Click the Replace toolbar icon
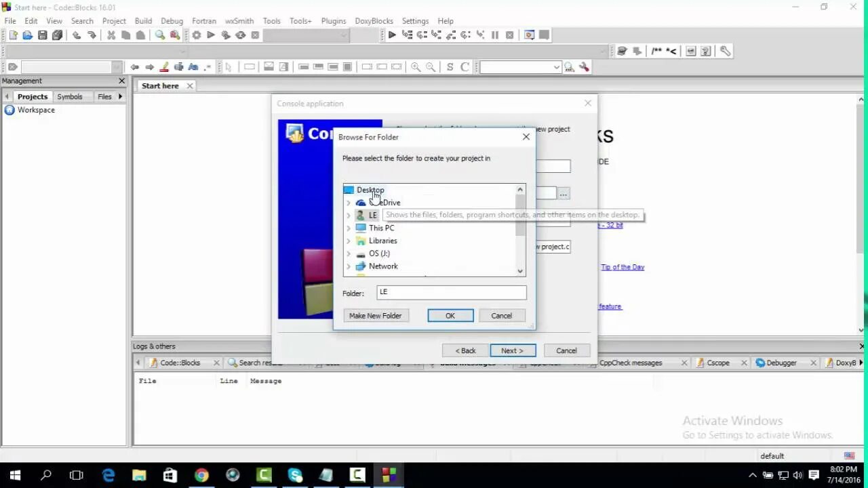868x488 pixels. pos(175,35)
